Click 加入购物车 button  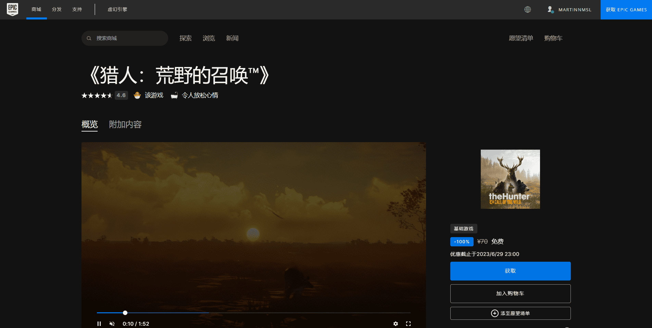pyautogui.click(x=510, y=293)
